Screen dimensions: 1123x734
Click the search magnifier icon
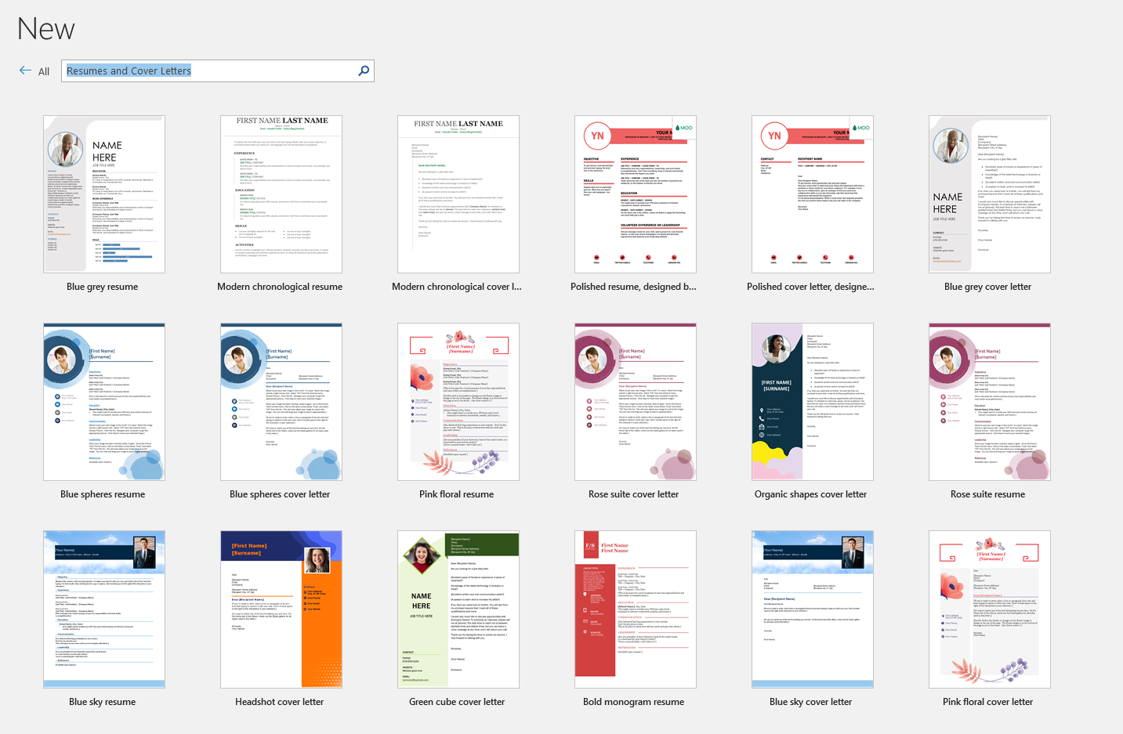pyautogui.click(x=364, y=71)
